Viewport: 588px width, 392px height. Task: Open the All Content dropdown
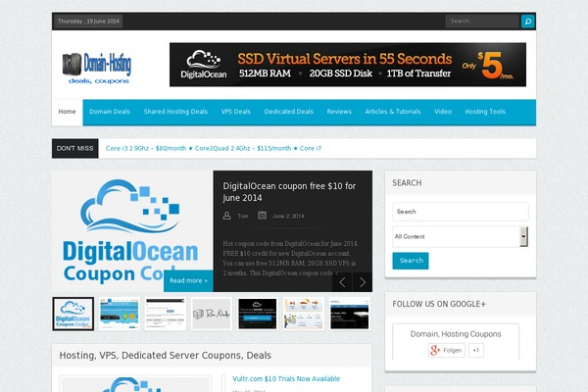pyautogui.click(x=461, y=237)
